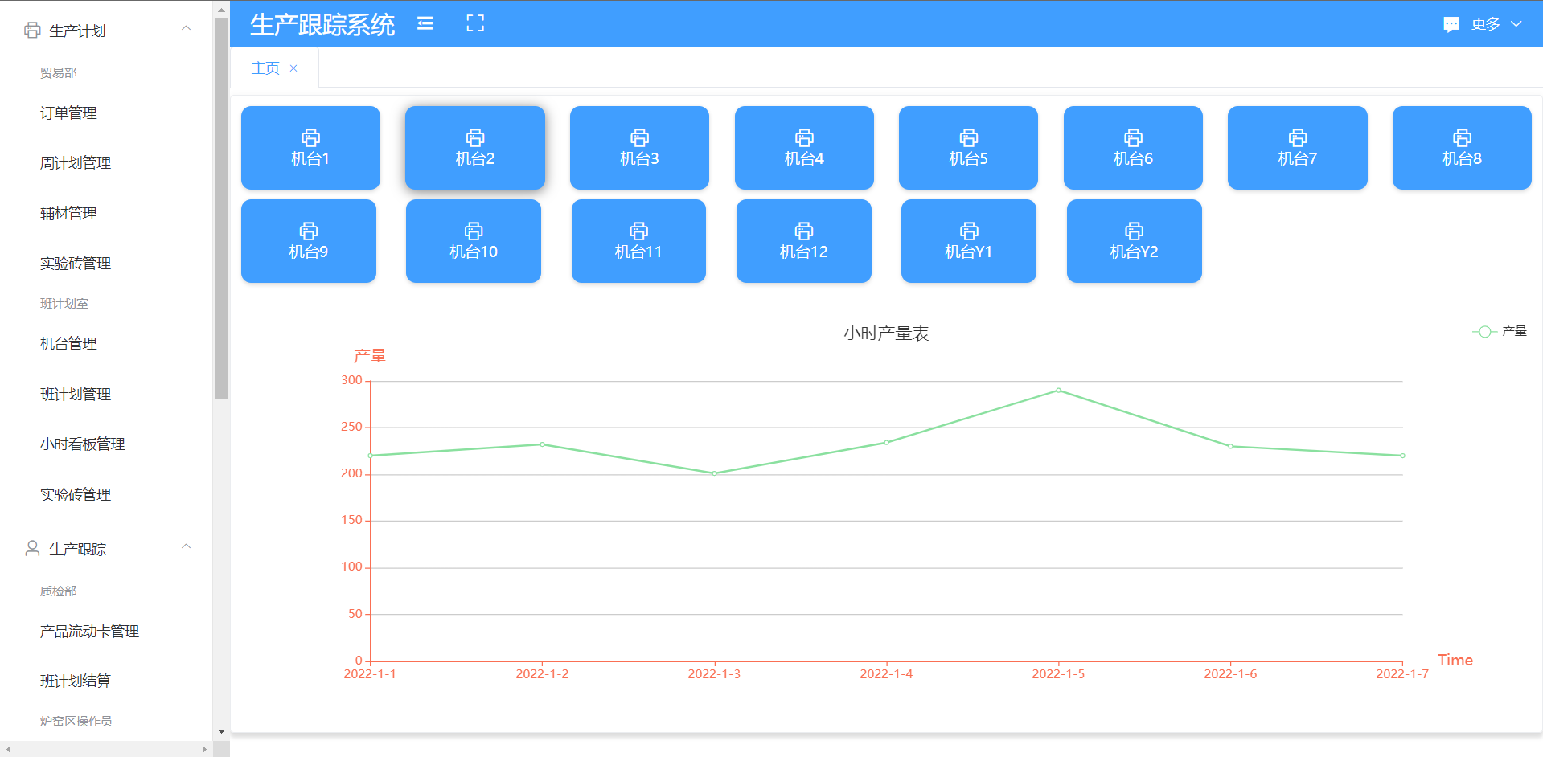Go to 小时看板管理 page
1543x757 pixels.
click(x=82, y=444)
